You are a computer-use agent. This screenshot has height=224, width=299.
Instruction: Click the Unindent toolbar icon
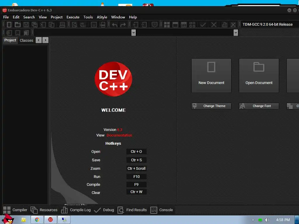pos(144,24)
